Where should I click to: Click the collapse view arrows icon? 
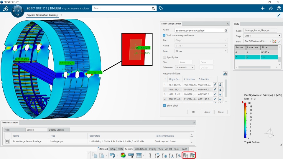click(x=279, y=15)
